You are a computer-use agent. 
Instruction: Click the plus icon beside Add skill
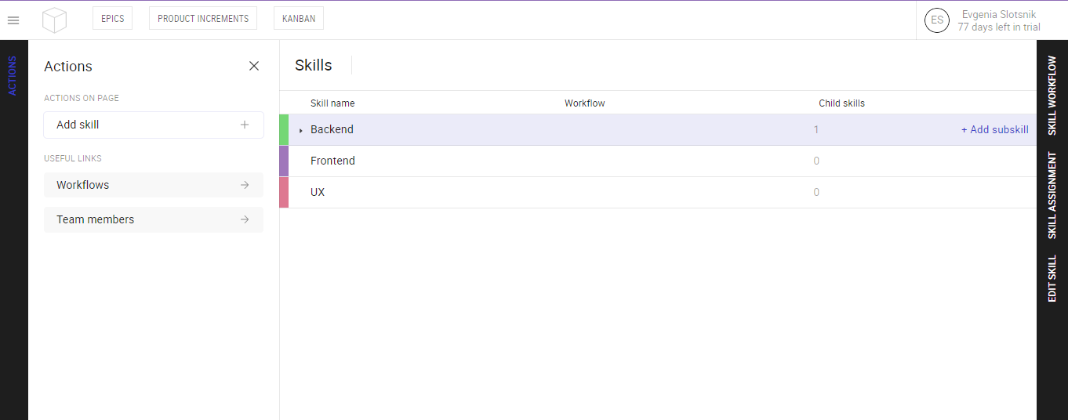[245, 125]
